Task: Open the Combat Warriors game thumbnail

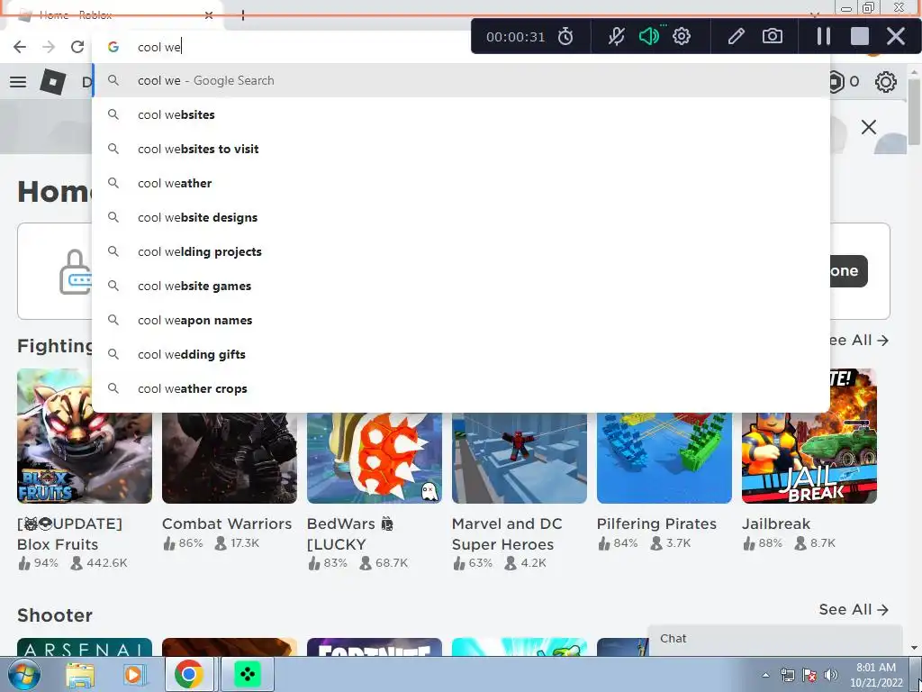Action: tap(230, 458)
